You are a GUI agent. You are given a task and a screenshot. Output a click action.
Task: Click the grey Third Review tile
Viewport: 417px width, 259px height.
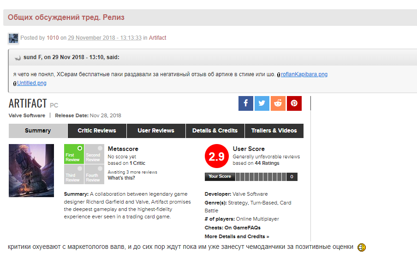[x=74, y=174]
